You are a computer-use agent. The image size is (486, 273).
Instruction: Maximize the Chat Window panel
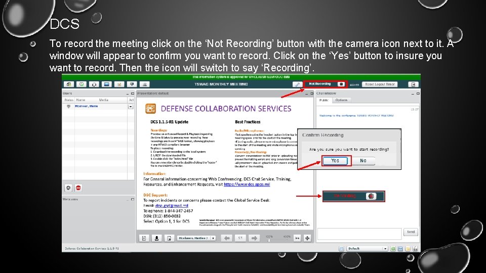(418, 94)
